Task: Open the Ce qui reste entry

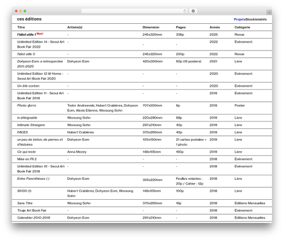Action: click(x=26, y=152)
